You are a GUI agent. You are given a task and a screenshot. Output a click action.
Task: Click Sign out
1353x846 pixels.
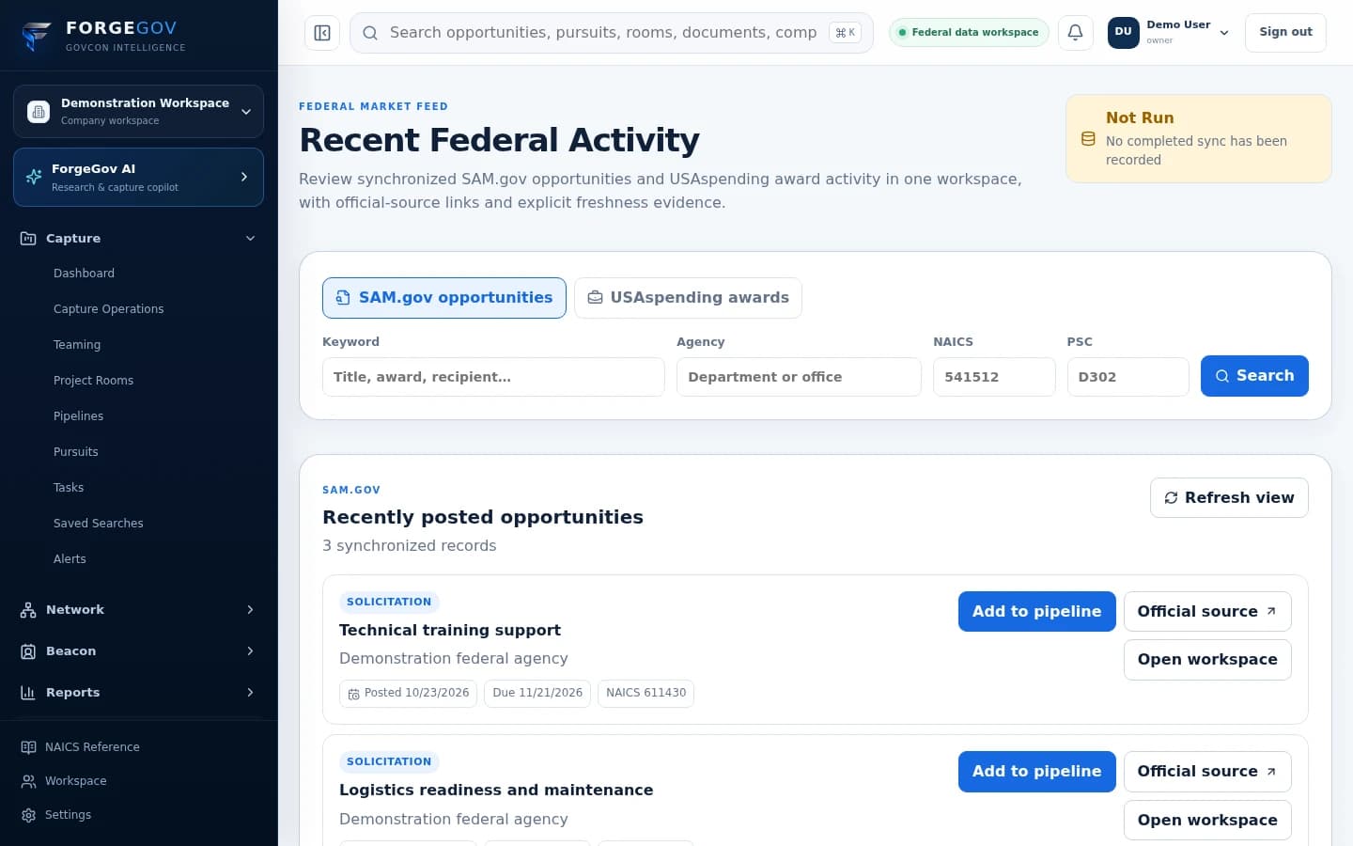(x=1285, y=33)
